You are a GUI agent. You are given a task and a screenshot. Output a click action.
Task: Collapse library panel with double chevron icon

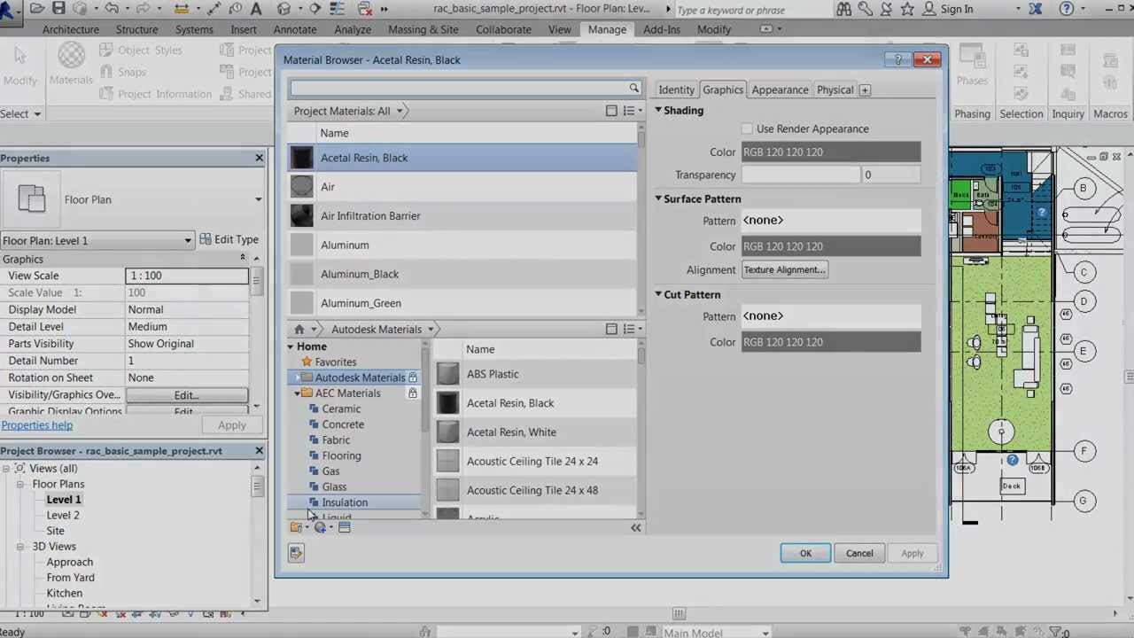click(635, 527)
